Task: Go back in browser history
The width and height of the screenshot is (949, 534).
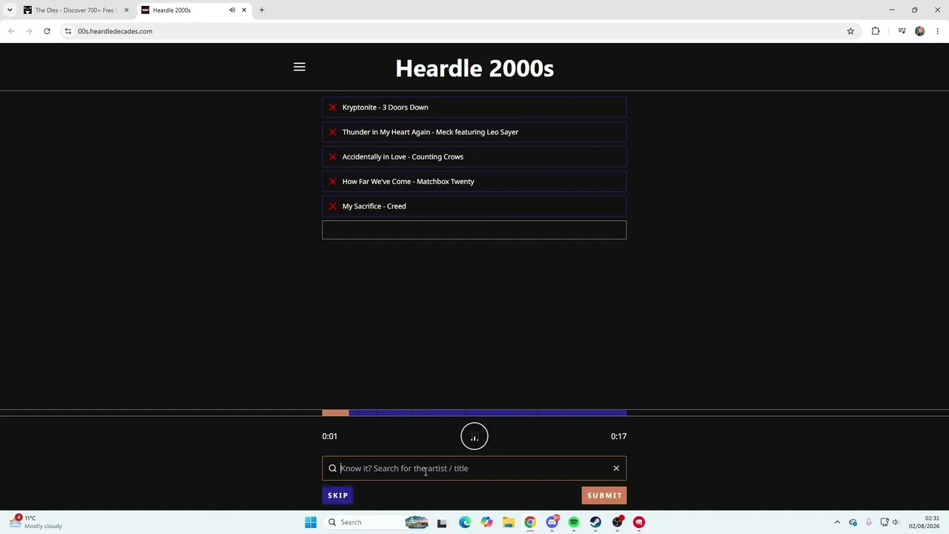Action: [x=11, y=31]
